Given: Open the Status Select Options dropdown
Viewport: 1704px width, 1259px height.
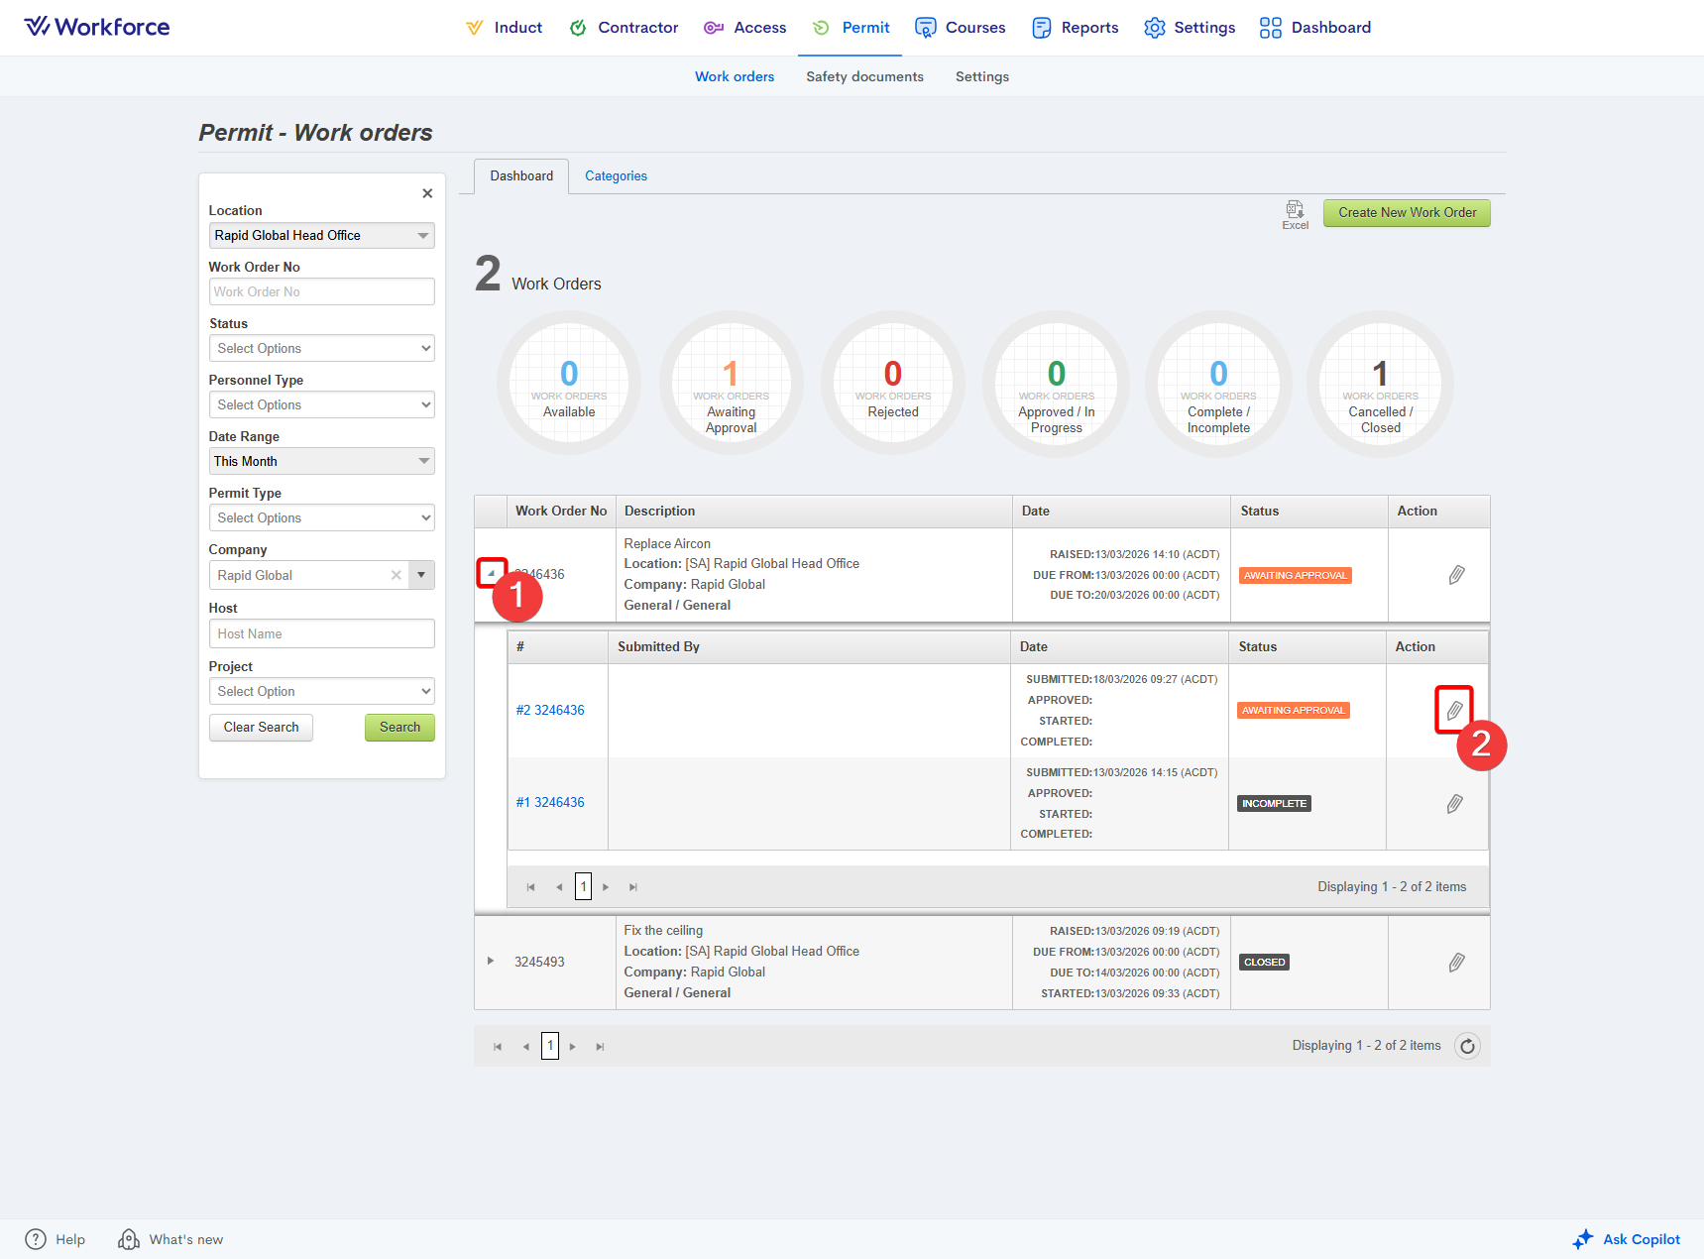Looking at the screenshot, I should coord(321,348).
